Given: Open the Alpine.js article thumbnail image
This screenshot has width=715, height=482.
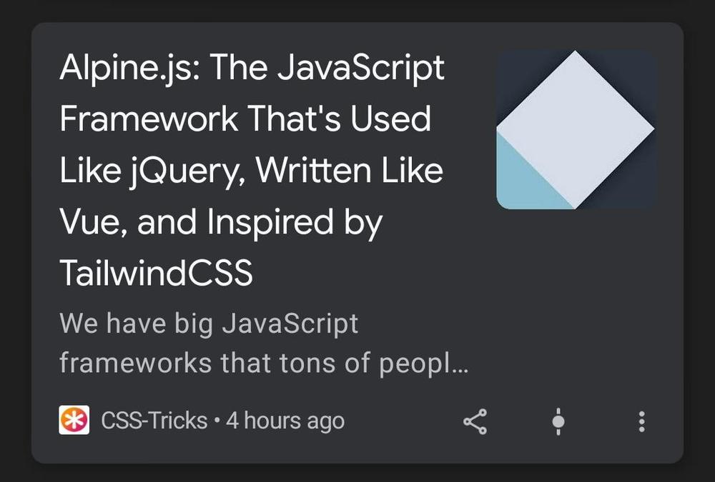Looking at the screenshot, I should pyautogui.click(x=576, y=129).
